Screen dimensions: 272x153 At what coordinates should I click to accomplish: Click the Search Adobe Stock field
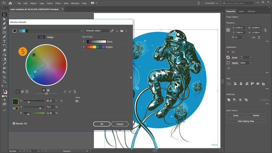(238, 3)
